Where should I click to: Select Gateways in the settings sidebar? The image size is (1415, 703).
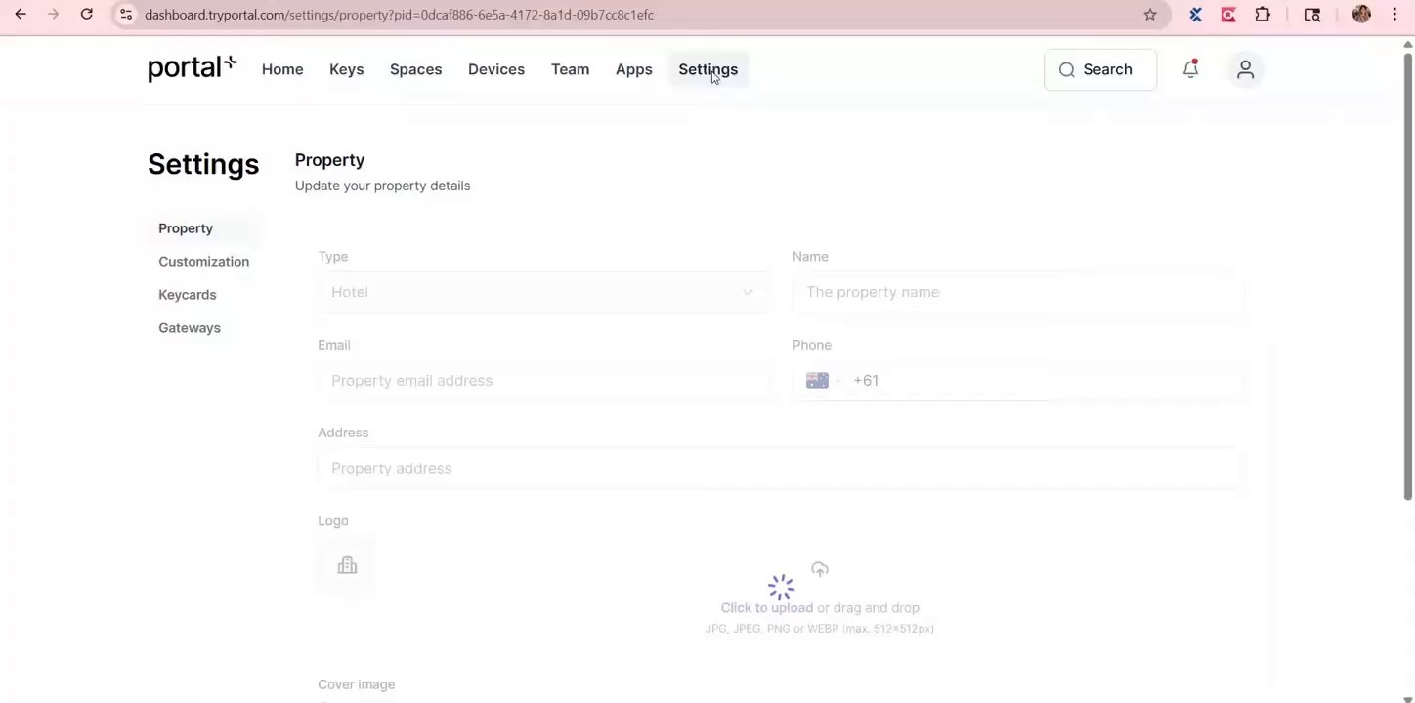click(x=190, y=328)
